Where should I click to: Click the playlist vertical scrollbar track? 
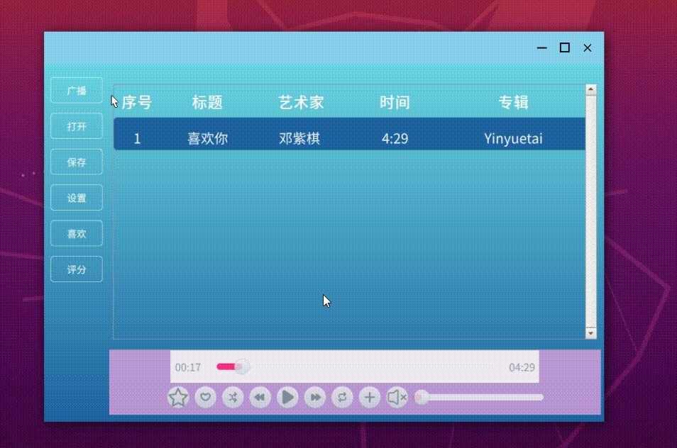pos(590,211)
